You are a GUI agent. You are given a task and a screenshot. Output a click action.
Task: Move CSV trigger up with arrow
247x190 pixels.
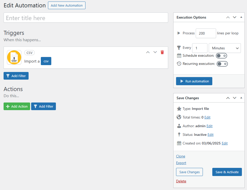pos(148,52)
